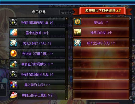Click the 您获得以下双倍道具 x2 banner
This screenshot has height=104, width=135.
(103, 11)
